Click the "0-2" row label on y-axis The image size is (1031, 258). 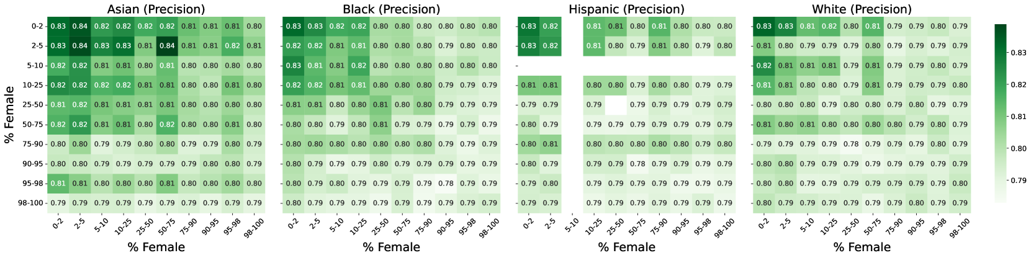(x=37, y=27)
